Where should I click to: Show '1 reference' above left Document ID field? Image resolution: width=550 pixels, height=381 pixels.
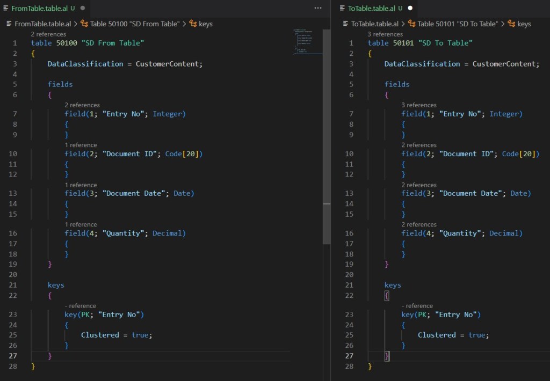81,145
